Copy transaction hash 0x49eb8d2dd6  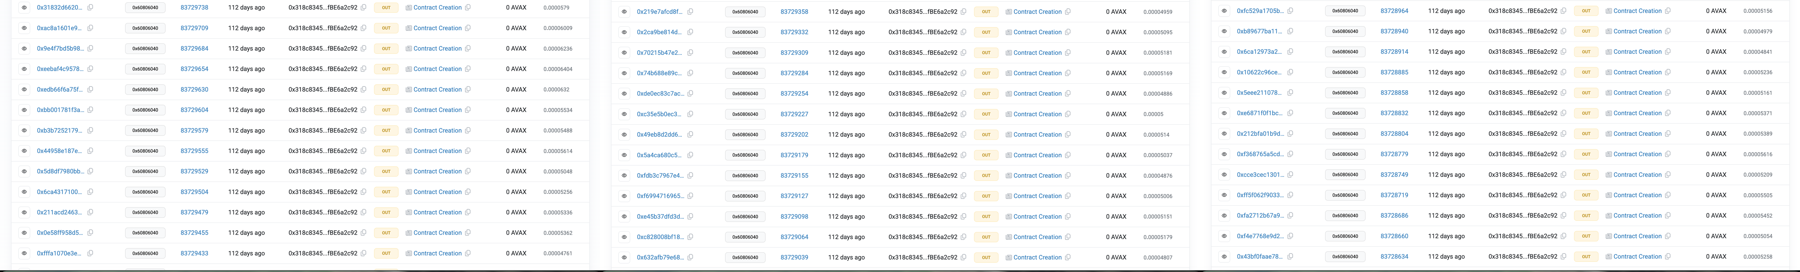click(690, 135)
